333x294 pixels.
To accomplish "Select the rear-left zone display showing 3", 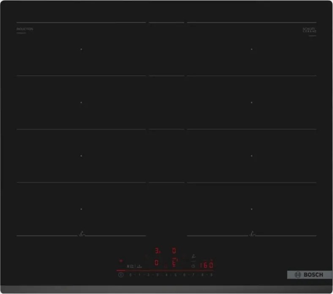I will (158, 251).
